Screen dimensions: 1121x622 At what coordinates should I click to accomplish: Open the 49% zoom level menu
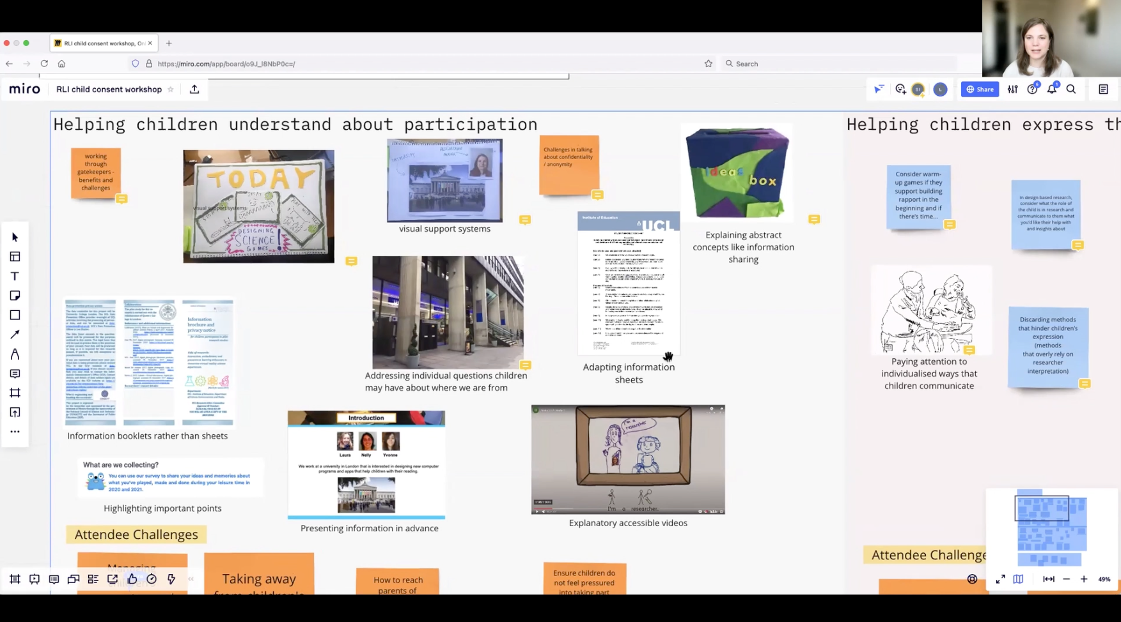[x=1104, y=579]
